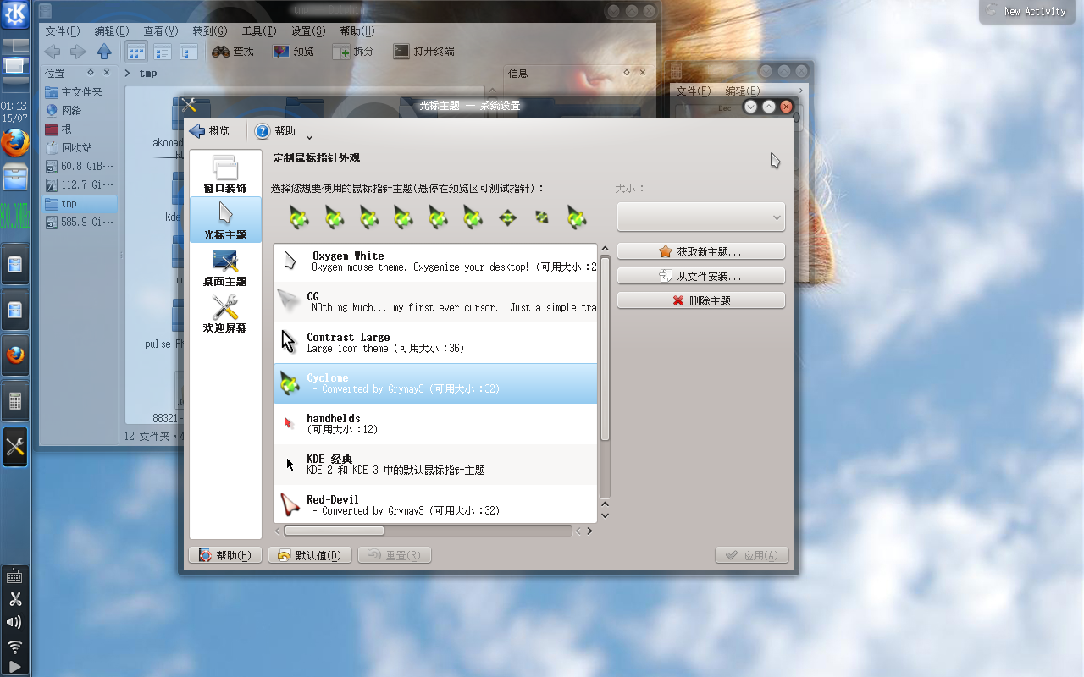Click 帮助(H) button at dialog bottom
This screenshot has width=1084, height=677.
pos(224,555)
